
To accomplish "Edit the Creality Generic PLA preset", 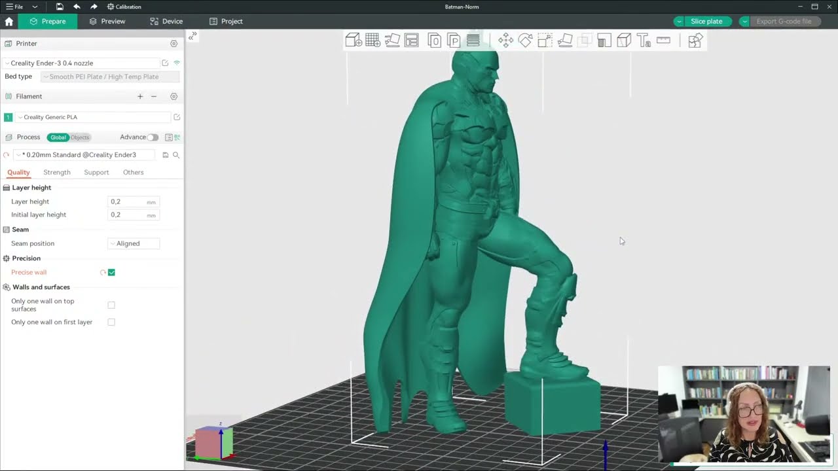I will pos(177,117).
